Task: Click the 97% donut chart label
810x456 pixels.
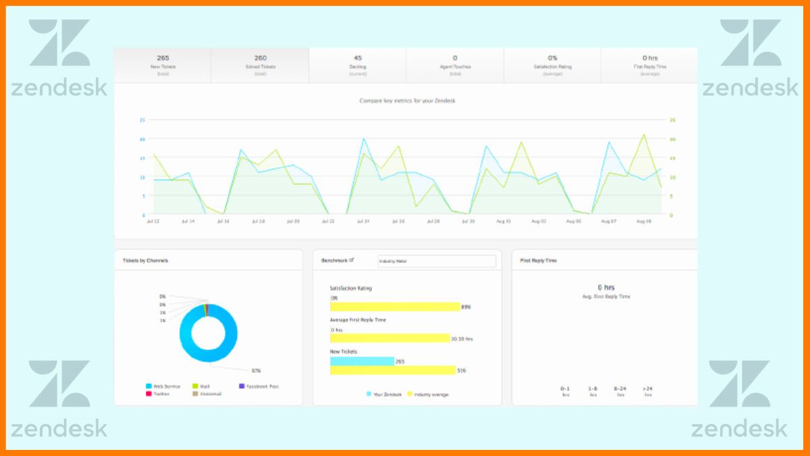Action: point(256,371)
